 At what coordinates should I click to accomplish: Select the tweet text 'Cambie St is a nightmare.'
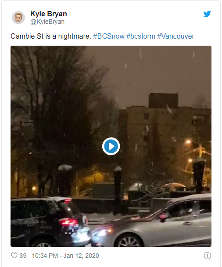tap(51, 36)
